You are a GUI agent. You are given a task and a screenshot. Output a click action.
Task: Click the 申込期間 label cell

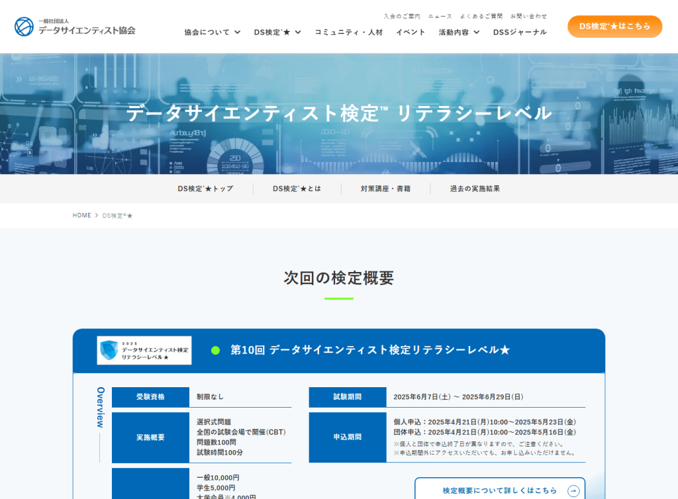click(348, 437)
